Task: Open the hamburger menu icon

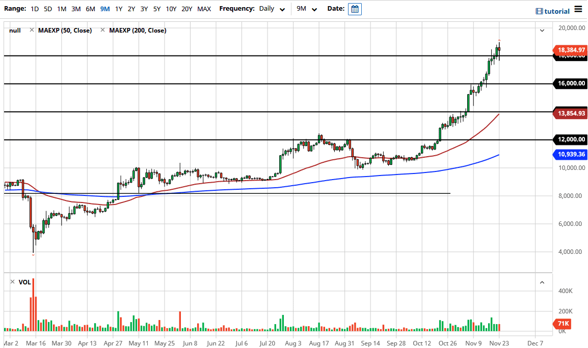Action: (x=578, y=9)
